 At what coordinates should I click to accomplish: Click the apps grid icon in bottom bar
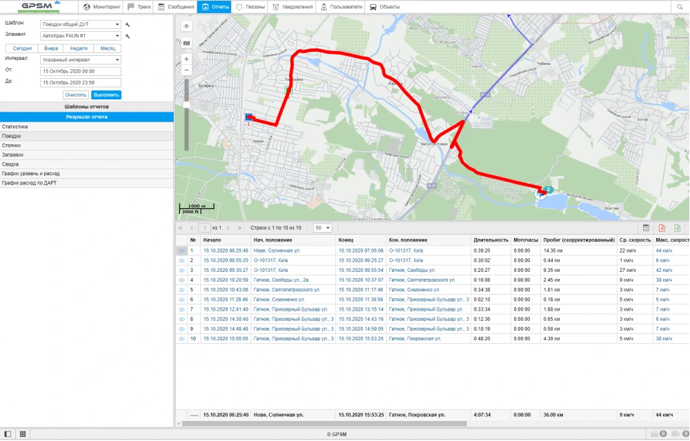[x=23, y=434]
